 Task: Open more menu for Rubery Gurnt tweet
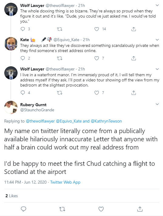click(x=157, y=104)
